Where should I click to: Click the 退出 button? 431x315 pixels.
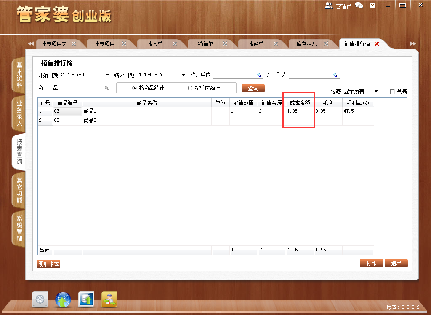tap(396, 263)
